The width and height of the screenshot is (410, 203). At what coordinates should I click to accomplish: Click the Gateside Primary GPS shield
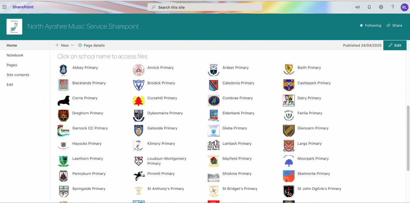click(x=139, y=131)
